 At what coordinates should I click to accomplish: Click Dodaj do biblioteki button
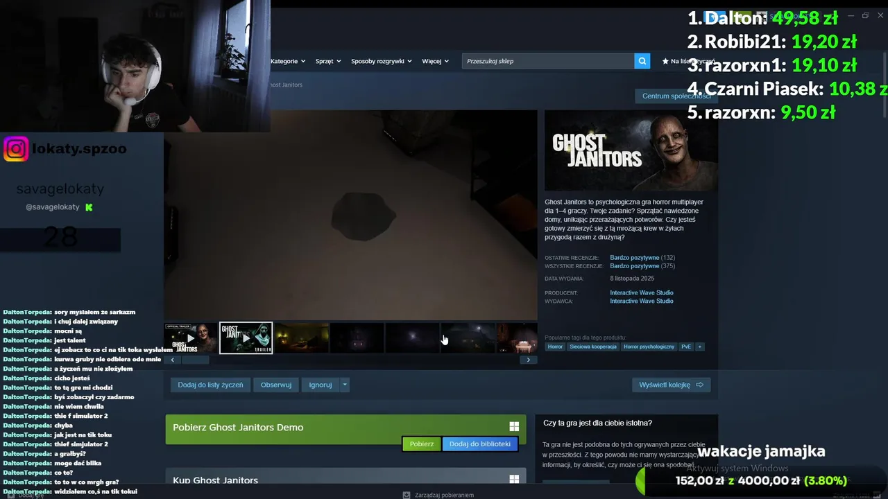pyautogui.click(x=480, y=444)
